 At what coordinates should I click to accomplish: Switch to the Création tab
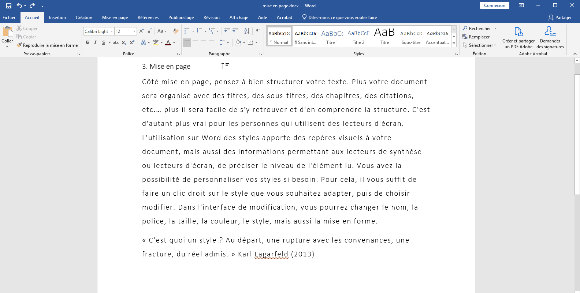tap(84, 17)
